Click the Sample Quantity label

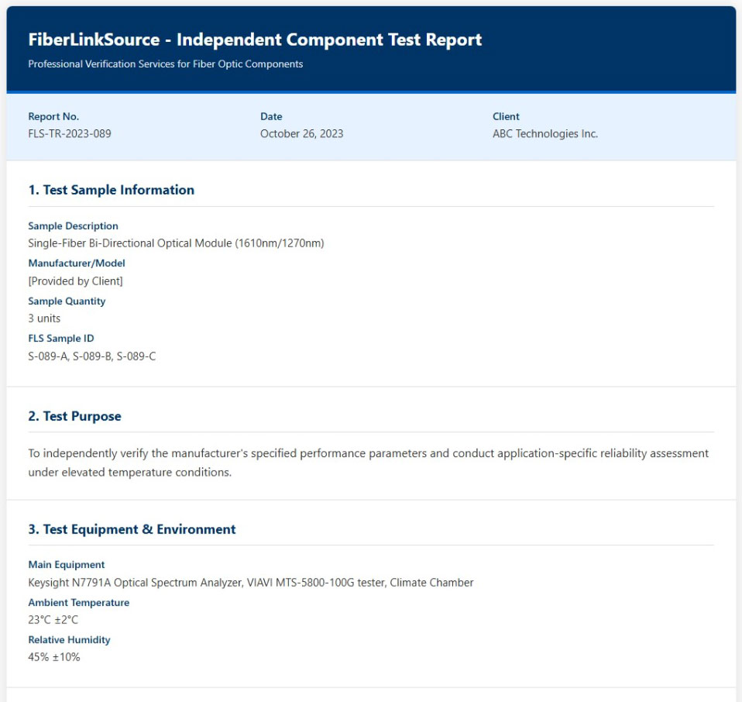[x=67, y=301]
